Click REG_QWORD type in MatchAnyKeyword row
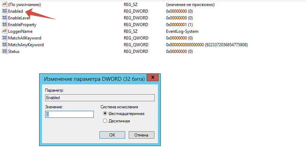The image size is (306, 151). pos(136,45)
